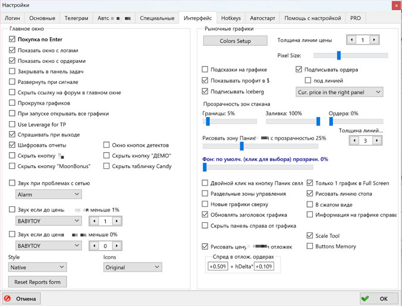This screenshot has height=306, width=402.
Task: Toggle Показать окно с логами
Action: 12,50
